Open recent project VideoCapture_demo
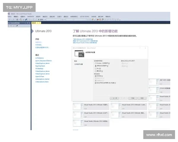Screen dimensions: 178x142 tap(42, 63)
